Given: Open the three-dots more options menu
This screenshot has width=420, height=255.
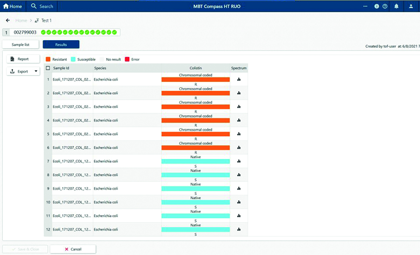Looking at the screenshot, I should point(365,6).
